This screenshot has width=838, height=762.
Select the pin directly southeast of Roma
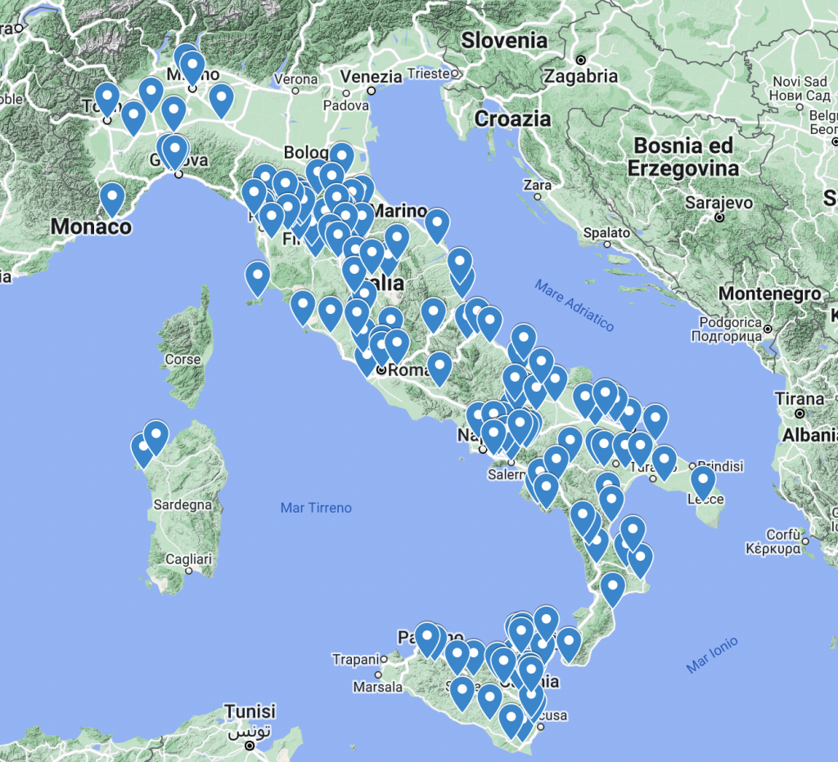439,367
